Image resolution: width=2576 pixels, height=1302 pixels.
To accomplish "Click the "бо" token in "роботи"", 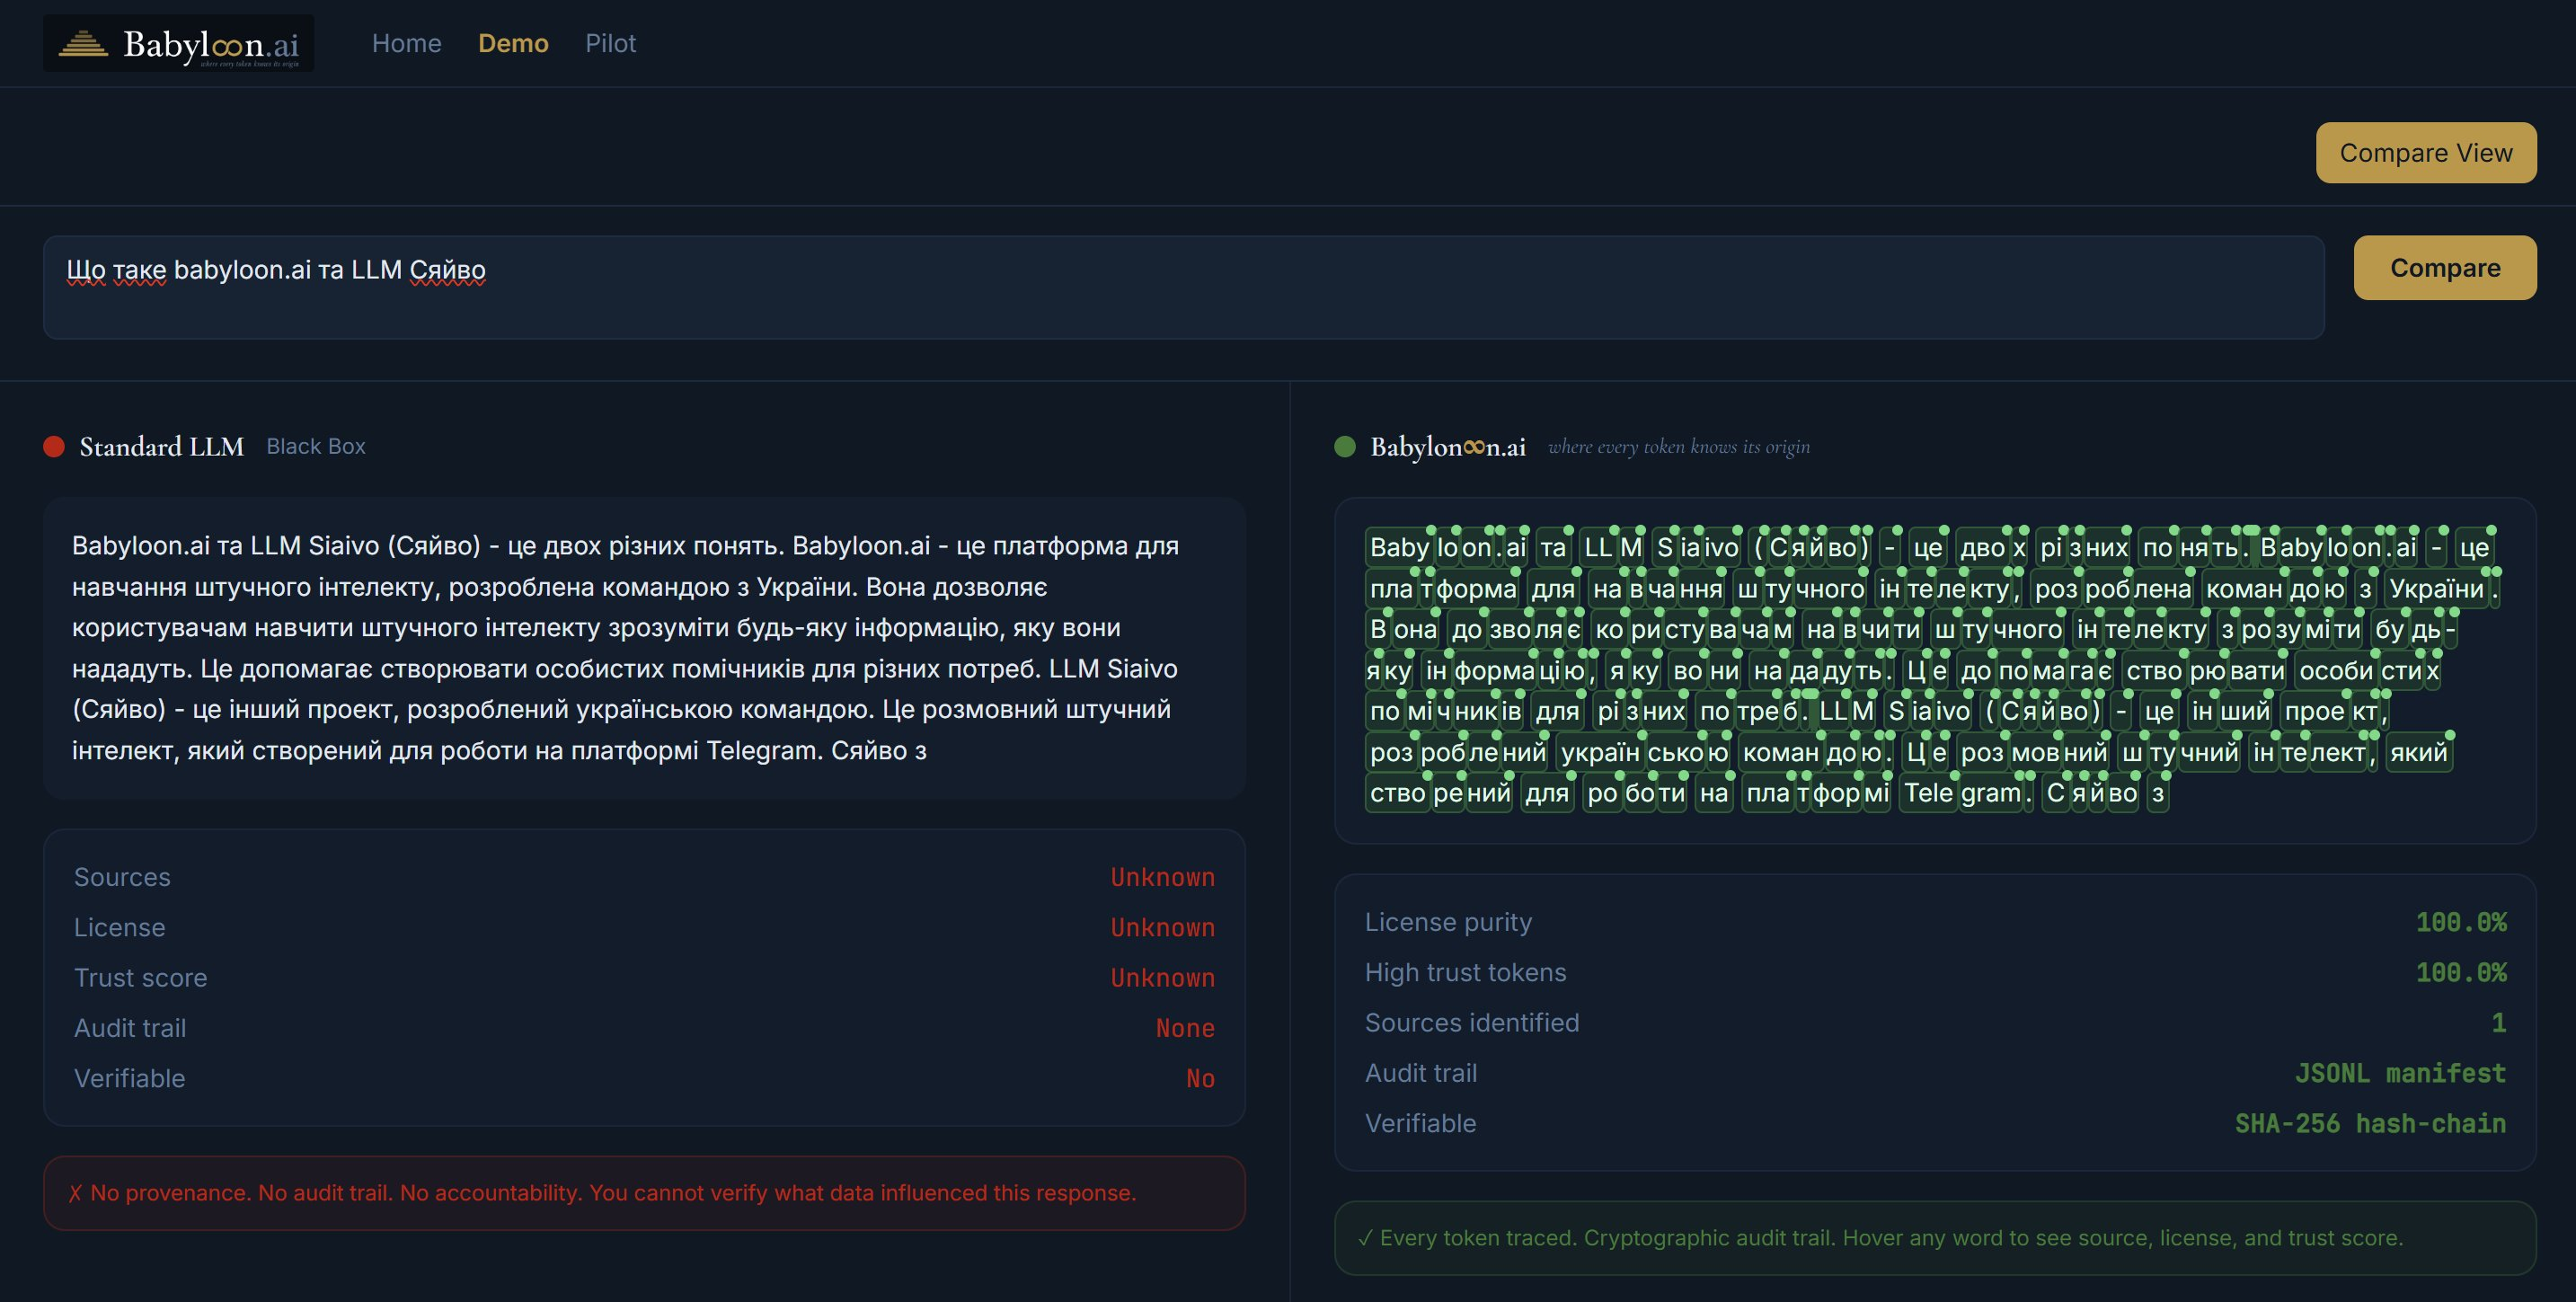I will click(x=1640, y=794).
